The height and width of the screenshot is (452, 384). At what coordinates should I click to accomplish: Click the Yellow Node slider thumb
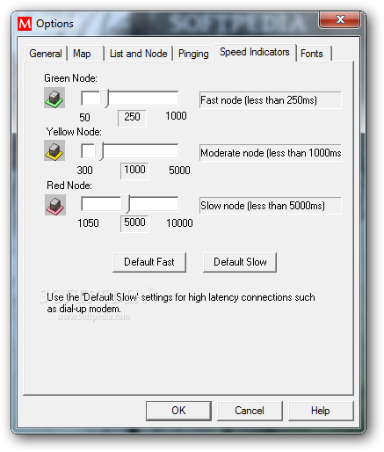[x=99, y=151]
